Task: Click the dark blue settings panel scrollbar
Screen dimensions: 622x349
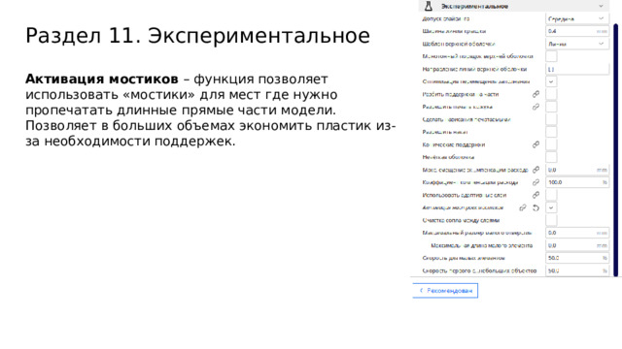Action: [x=615, y=149]
